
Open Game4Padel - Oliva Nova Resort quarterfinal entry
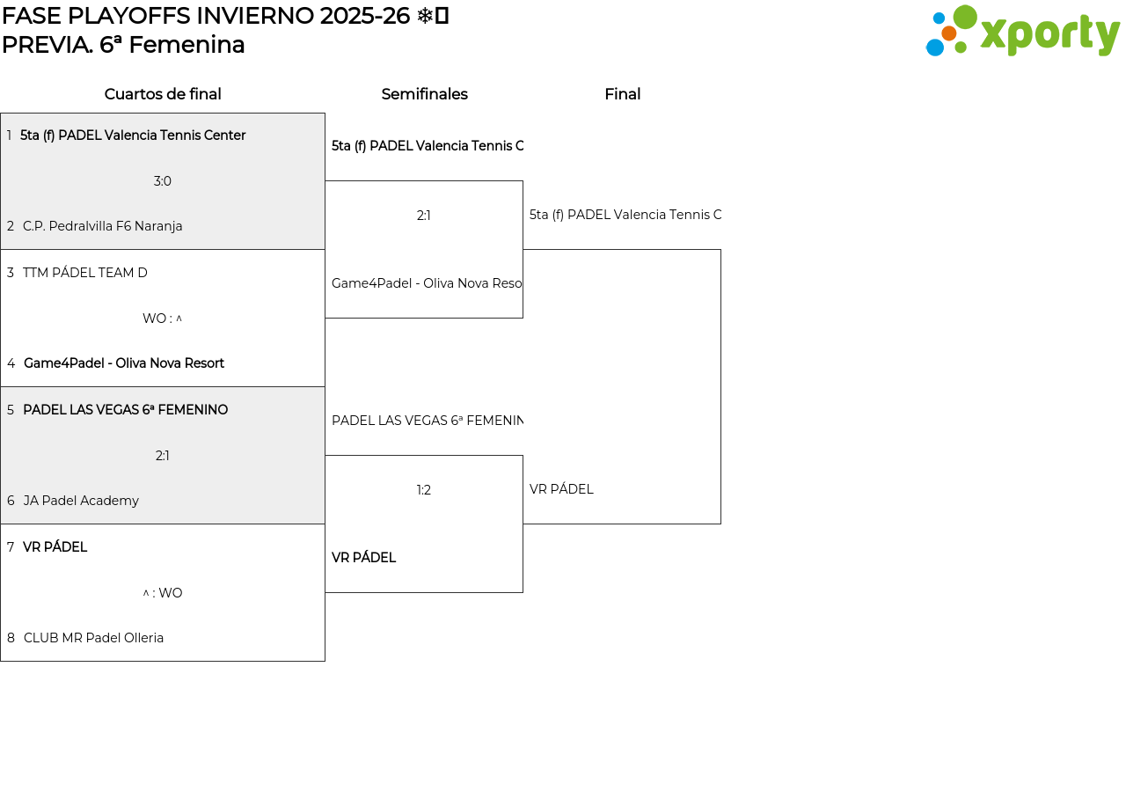point(124,363)
